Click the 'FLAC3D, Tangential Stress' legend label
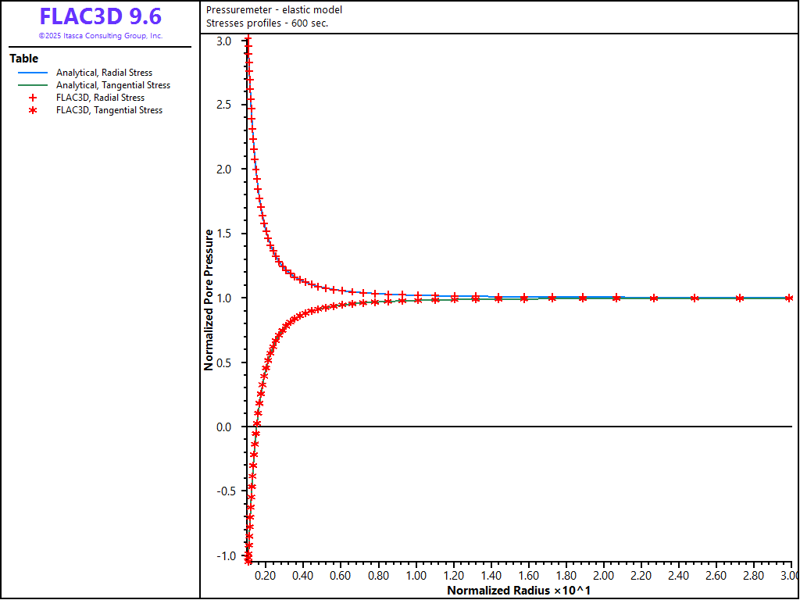The width and height of the screenshot is (800, 600). coord(109,110)
